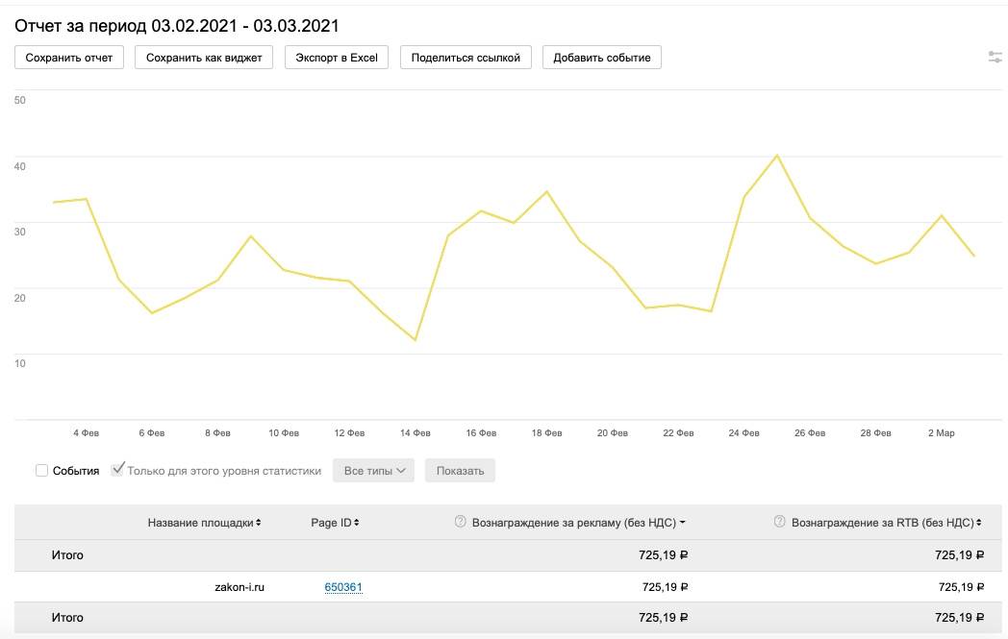Sort by Page ID arrows
This screenshot has width=1008, height=639.
click(x=357, y=523)
